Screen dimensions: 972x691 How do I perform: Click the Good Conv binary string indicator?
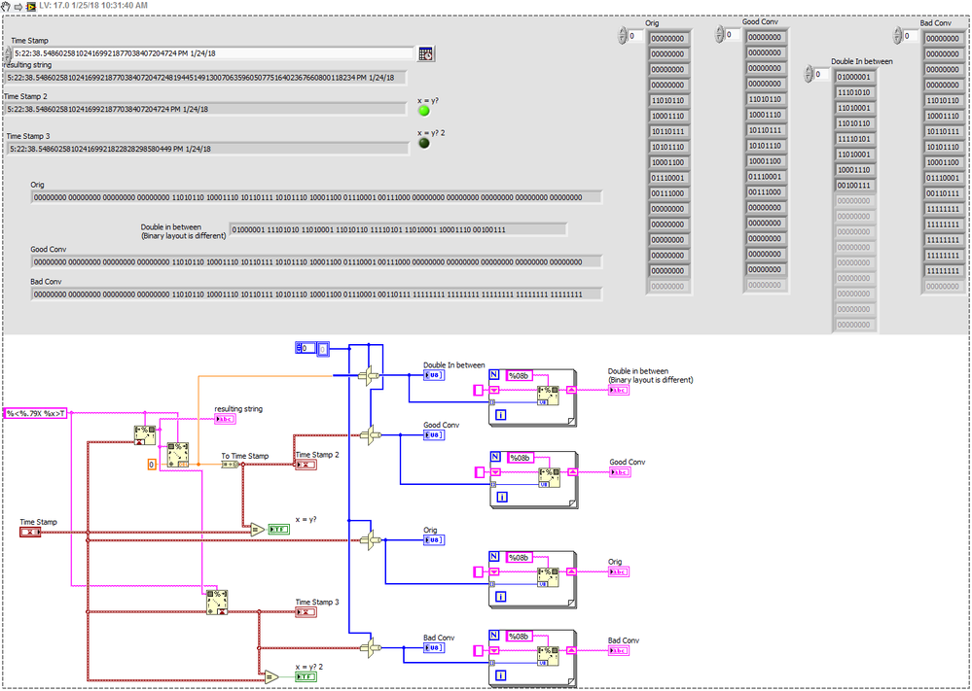click(x=316, y=262)
